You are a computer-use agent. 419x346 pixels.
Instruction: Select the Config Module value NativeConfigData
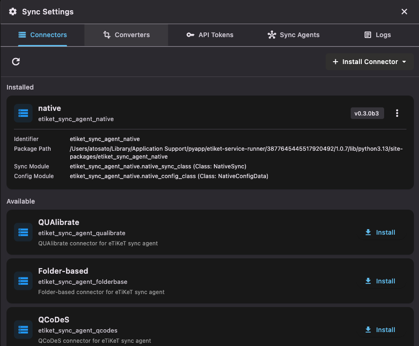pos(169,176)
